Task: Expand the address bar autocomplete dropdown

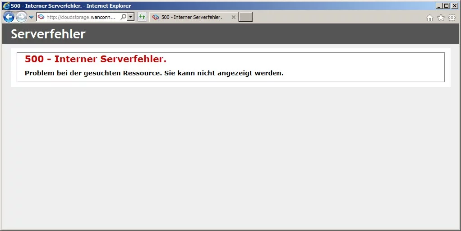Action: pos(131,17)
